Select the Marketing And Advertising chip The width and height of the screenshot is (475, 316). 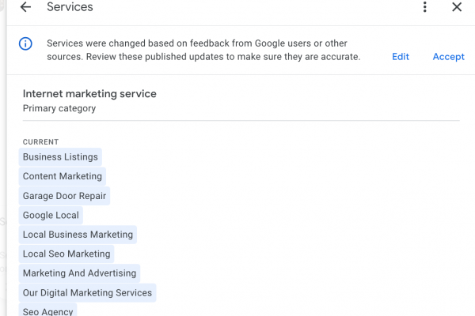(x=79, y=273)
